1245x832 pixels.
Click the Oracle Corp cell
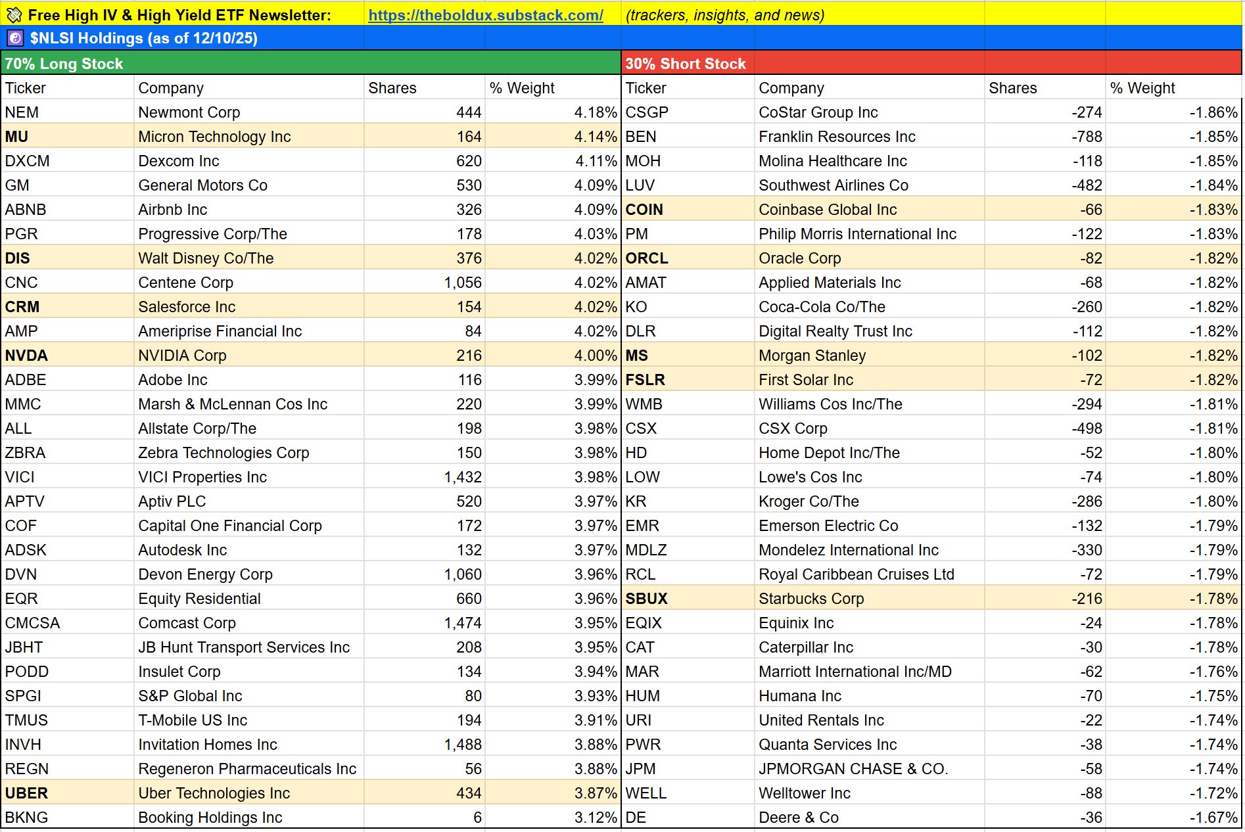(870, 258)
